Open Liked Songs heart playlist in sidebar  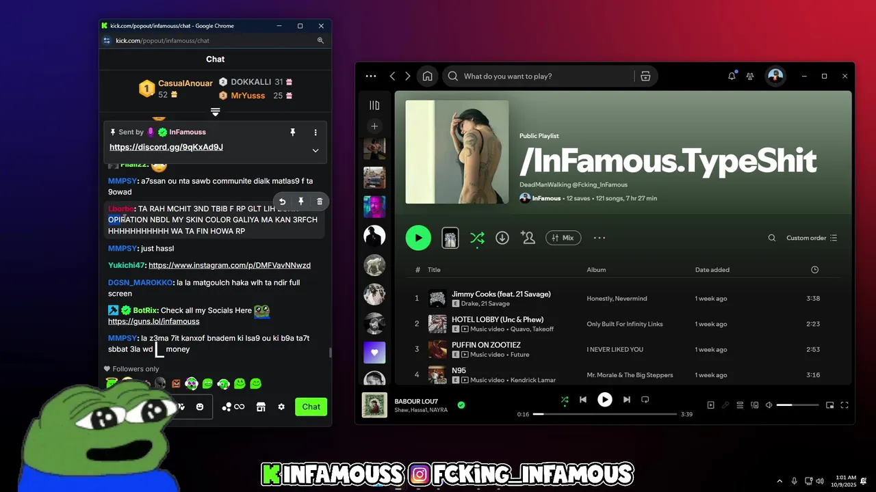coord(374,353)
